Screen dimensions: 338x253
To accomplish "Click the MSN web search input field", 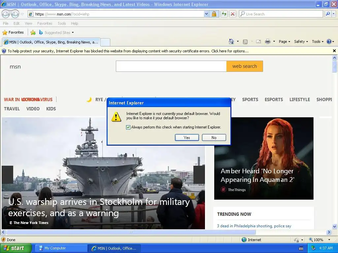I will (171, 66).
